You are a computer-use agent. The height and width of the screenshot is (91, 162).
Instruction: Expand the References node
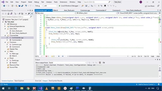5,24
